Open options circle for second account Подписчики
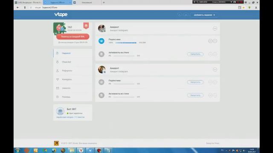The height and width of the screenshot is (153, 273). 210,82
